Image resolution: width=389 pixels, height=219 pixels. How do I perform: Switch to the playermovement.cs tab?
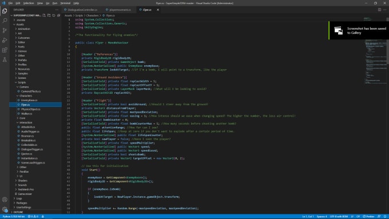coord(120,10)
